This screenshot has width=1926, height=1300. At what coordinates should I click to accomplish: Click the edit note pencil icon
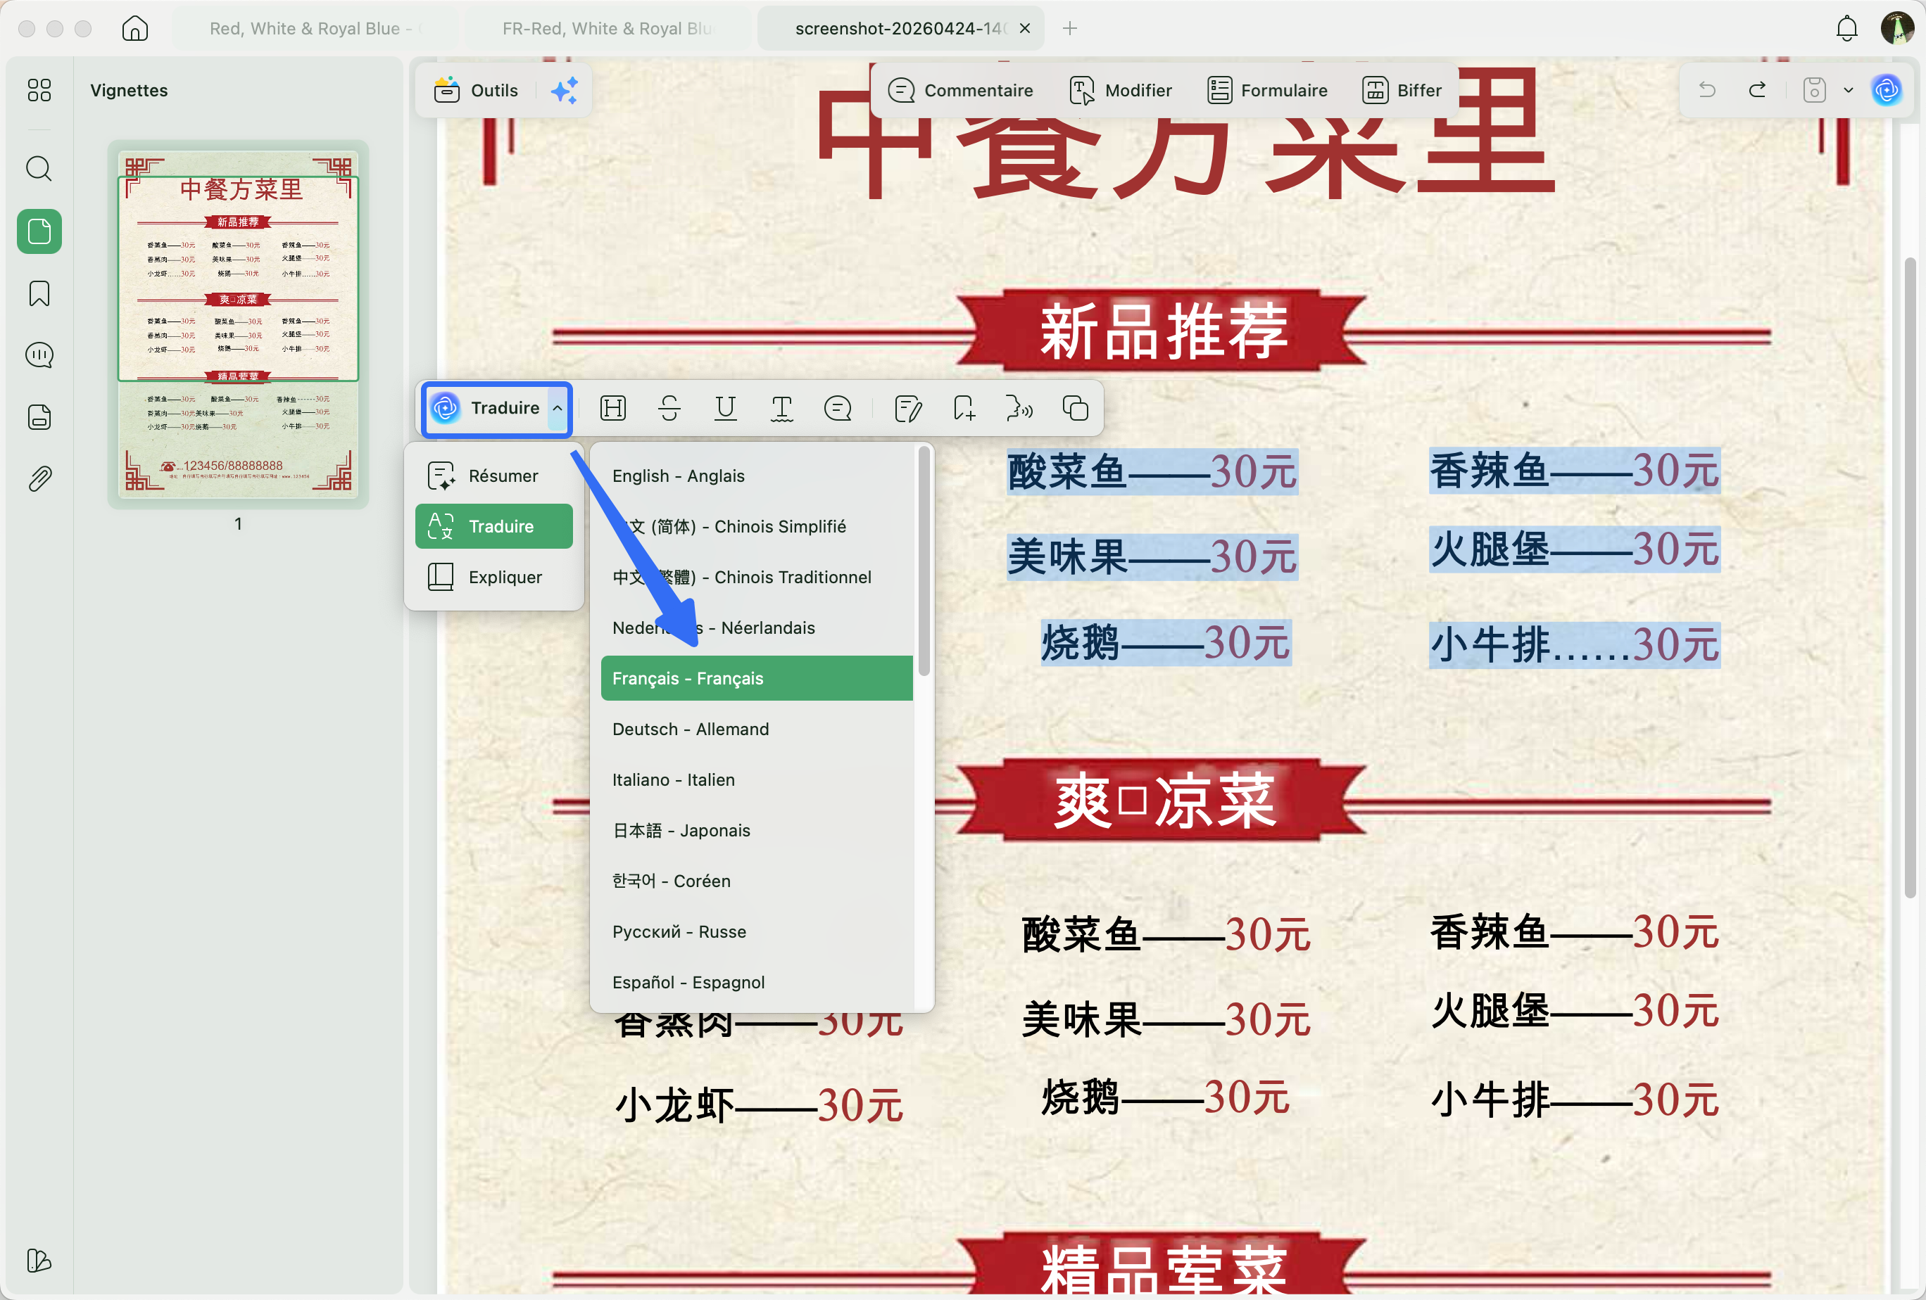(908, 407)
